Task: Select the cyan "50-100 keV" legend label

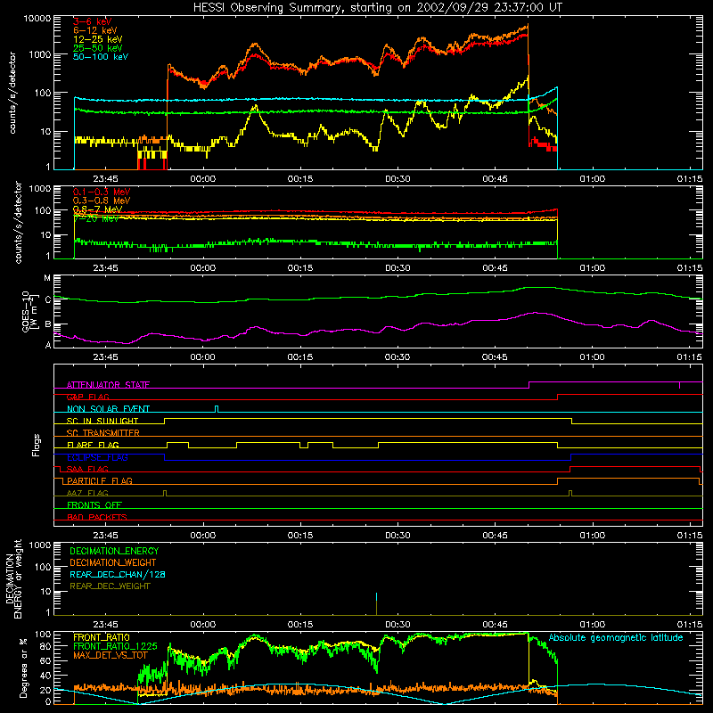Action: 101,57
